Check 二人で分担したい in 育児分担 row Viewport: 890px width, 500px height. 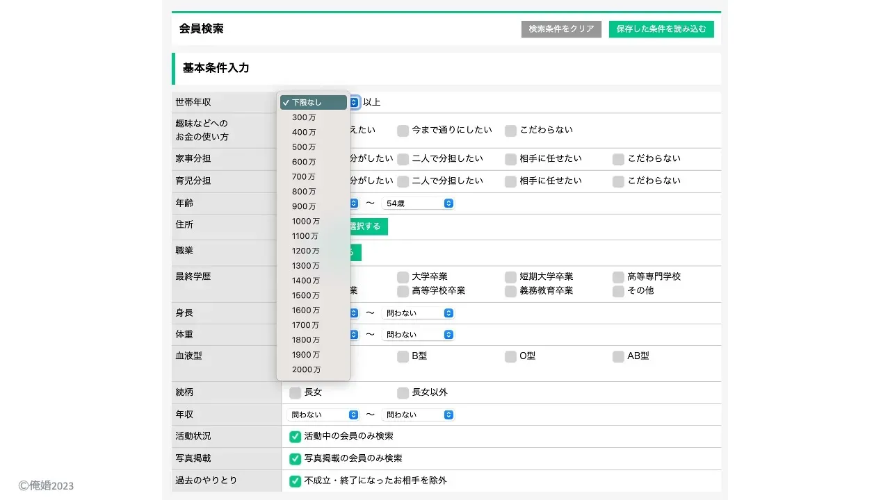point(403,181)
